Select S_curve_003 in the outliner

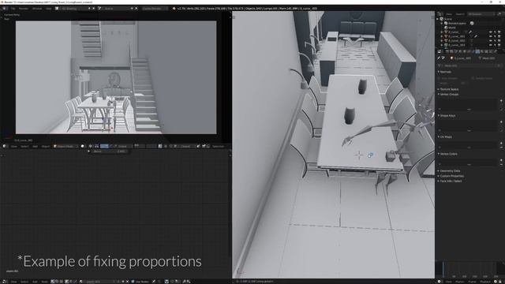click(457, 45)
